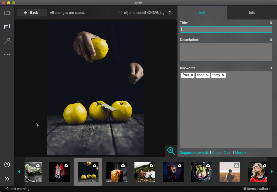Open the More dropdown below keywords
The width and height of the screenshot is (277, 192).
pyautogui.click(x=241, y=153)
